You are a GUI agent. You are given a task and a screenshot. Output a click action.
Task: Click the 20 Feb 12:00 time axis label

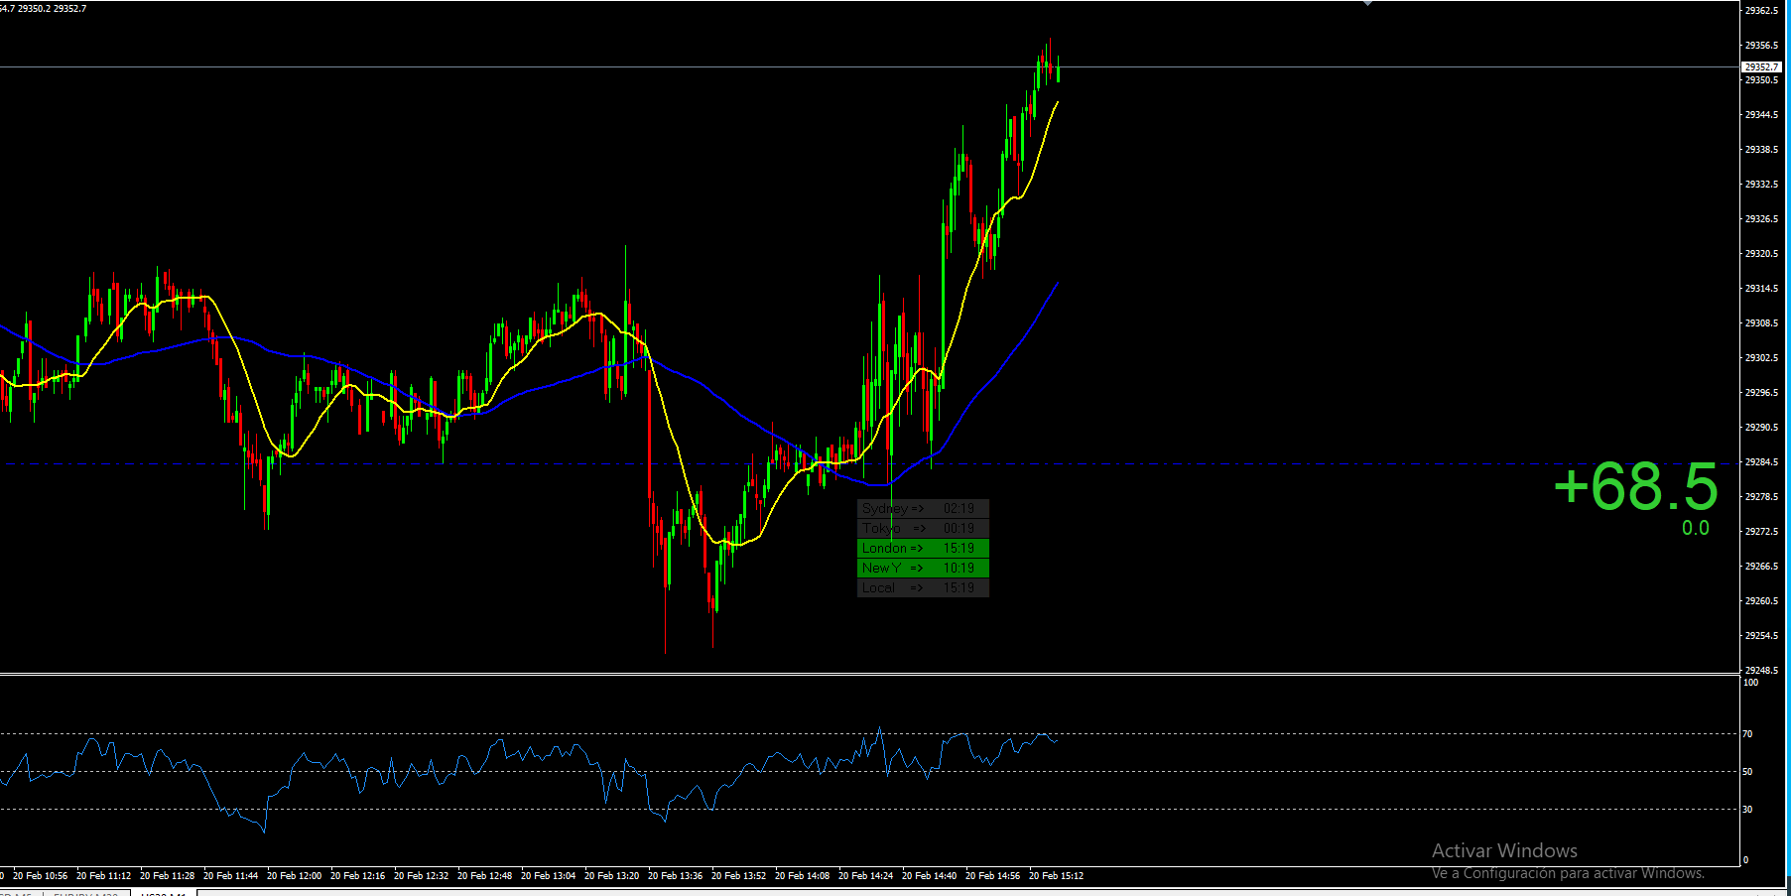click(x=295, y=876)
